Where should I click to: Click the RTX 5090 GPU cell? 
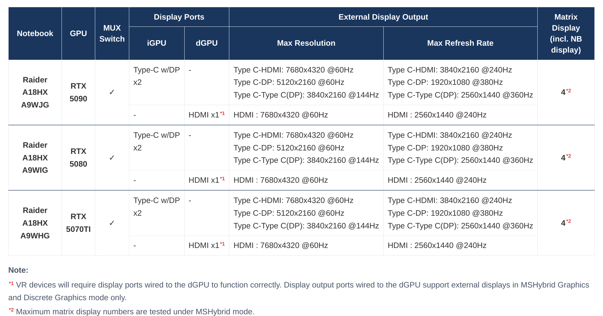78,92
